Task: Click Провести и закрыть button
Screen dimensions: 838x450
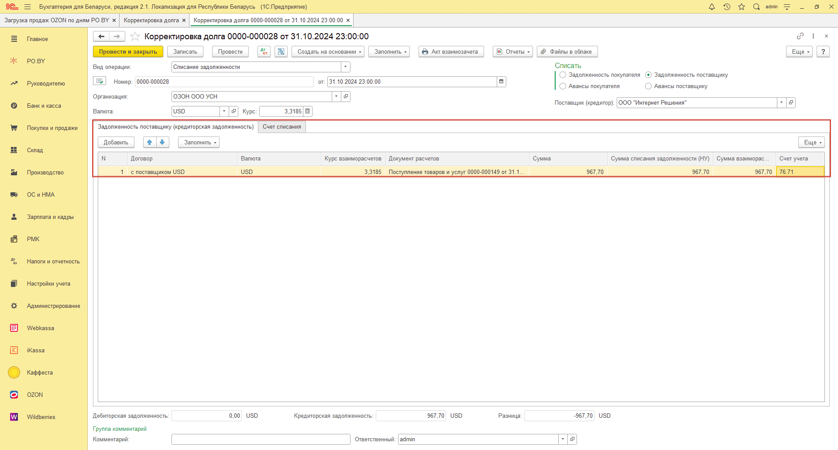Action: tap(128, 51)
